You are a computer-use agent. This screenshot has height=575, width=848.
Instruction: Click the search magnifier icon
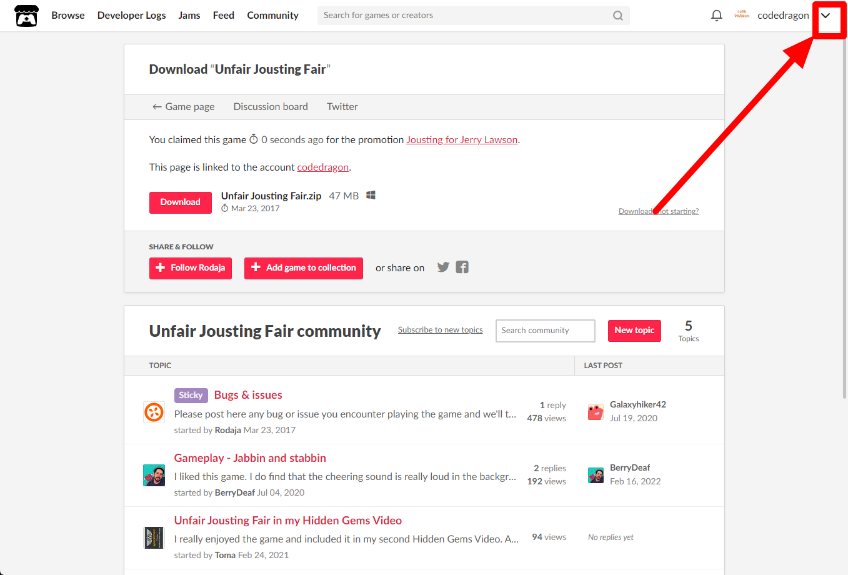pos(617,16)
